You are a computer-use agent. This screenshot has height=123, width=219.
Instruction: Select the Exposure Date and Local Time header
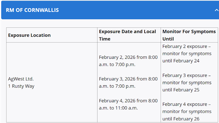127,32
